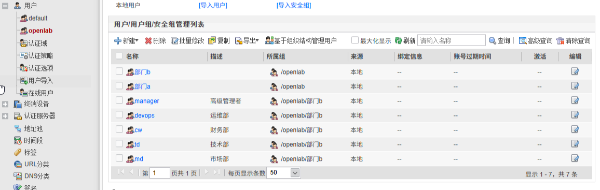Clear search with 清除查询
The width and height of the screenshot is (600, 190).
coord(573,40)
